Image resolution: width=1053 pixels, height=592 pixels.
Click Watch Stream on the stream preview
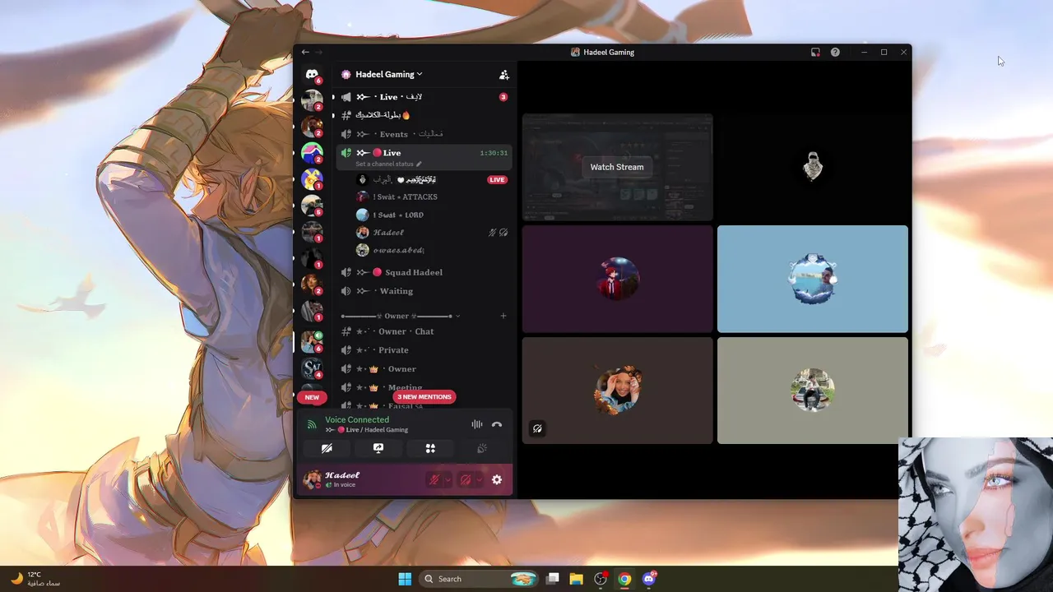coord(617,167)
